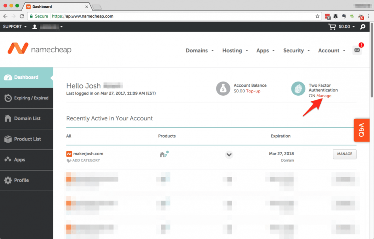
Task: Click the account balance money bag icon
Action: [223, 88]
